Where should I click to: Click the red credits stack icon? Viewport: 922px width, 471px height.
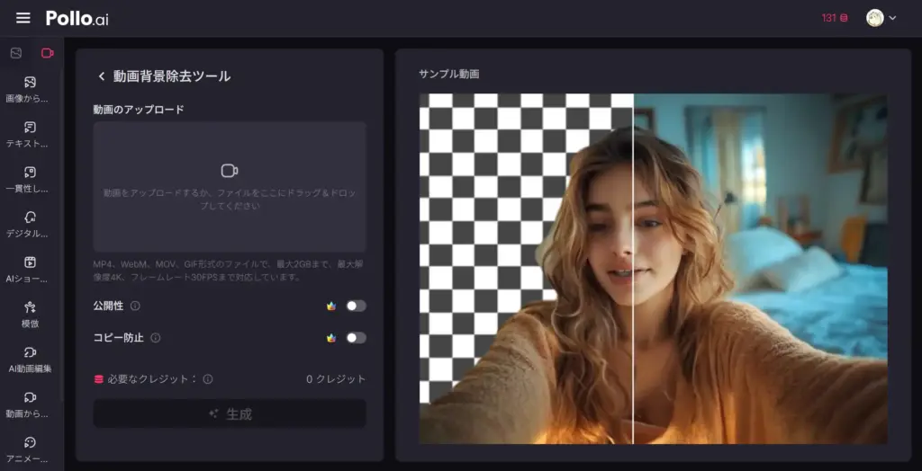[99, 379]
